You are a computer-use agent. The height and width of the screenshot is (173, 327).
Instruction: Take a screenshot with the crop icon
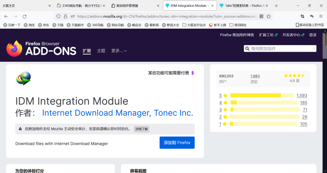[302, 16]
